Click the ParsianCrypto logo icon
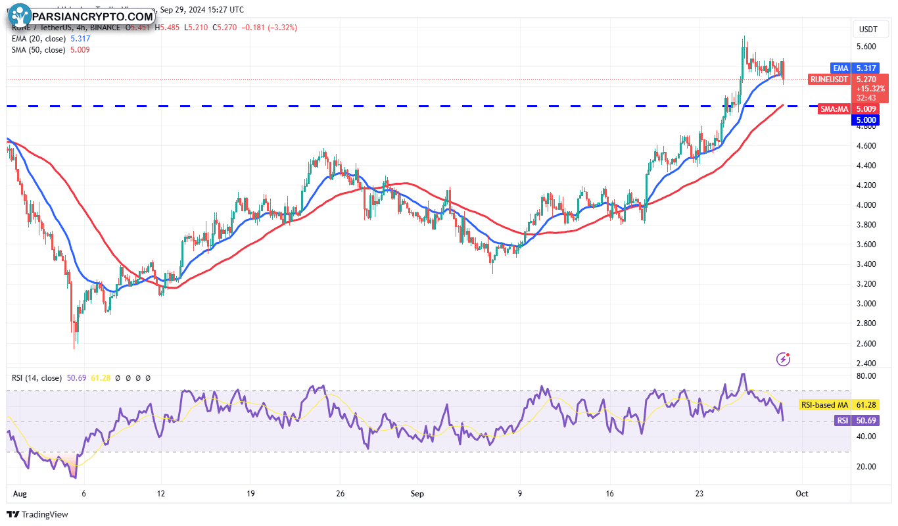The width and height of the screenshot is (898, 526). pos(20,15)
